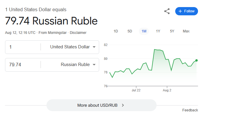Show the Max chart range
Image resolution: width=235 pixels, height=117 pixels.
pyautogui.click(x=186, y=31)
